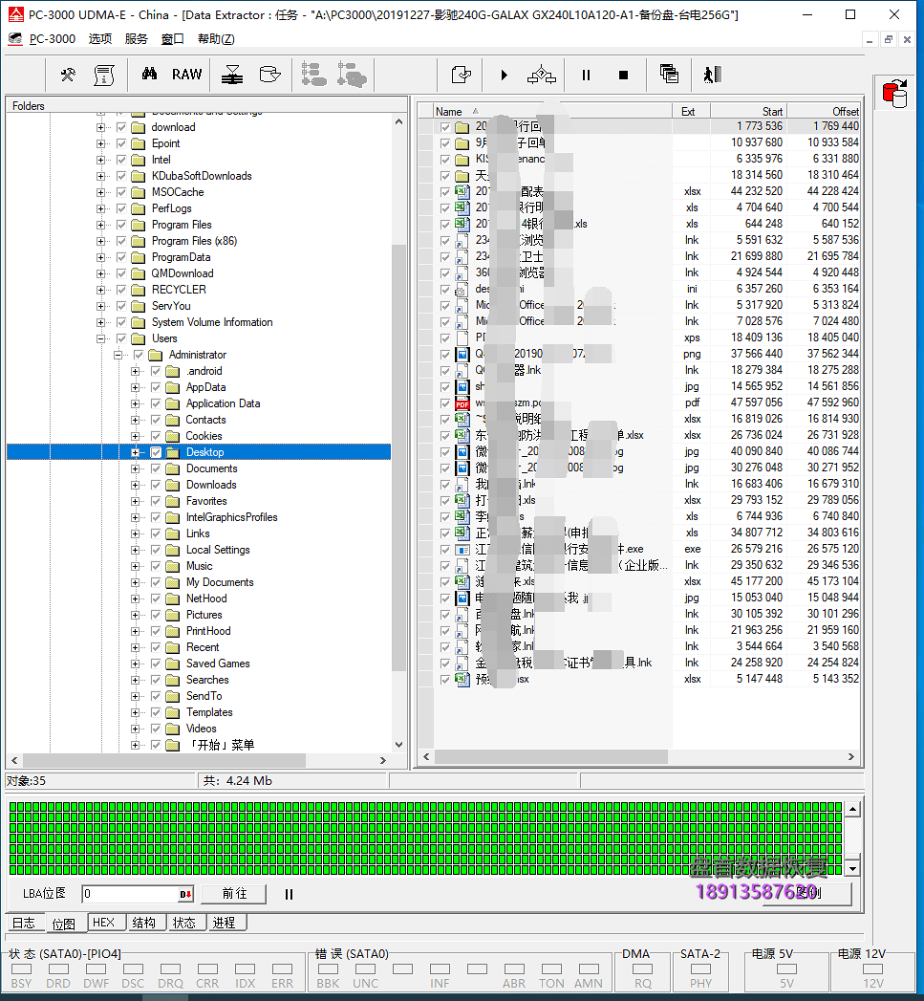
Task: Click the xps file icon in the list
Action: click(462, 337)
